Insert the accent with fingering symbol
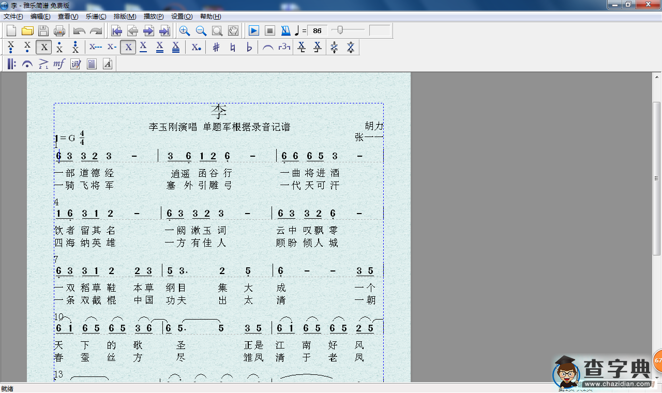 (x=43, y=64)
